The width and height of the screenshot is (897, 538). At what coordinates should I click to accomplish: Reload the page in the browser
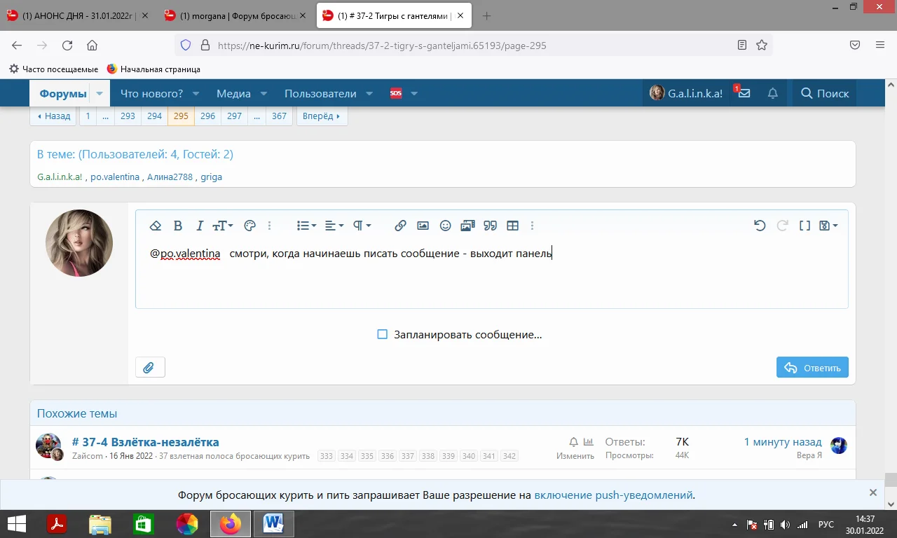[x=67, y=46]
